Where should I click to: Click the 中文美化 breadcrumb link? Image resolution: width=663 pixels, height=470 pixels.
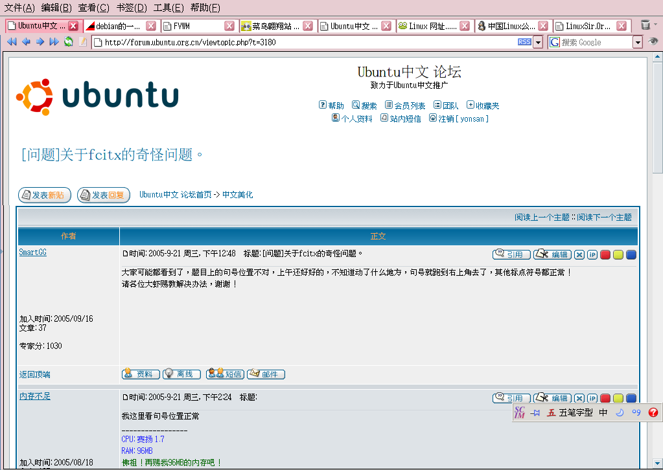238,195
